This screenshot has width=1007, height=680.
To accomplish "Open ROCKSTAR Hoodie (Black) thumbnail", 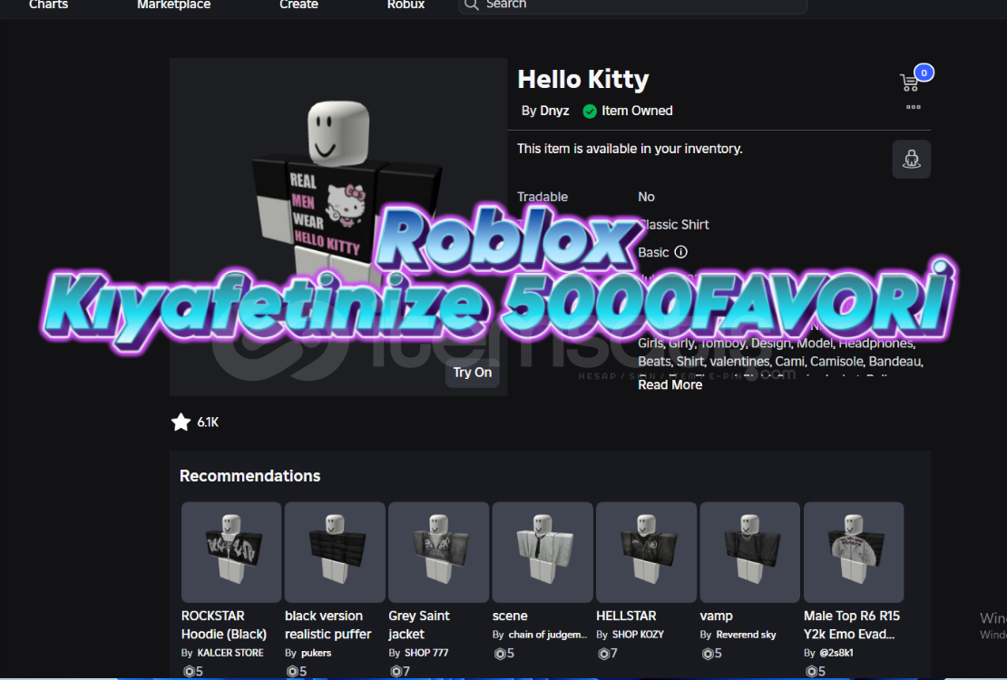I will [x=231, y=552].
